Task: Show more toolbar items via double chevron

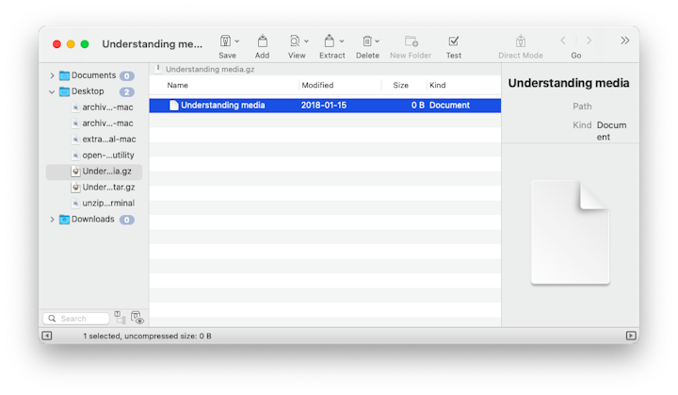Action: click(625, 41)
